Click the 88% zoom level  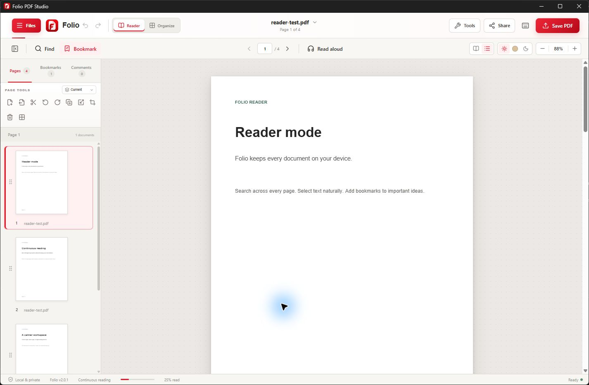pyautogui.click(x=558, y=49)
